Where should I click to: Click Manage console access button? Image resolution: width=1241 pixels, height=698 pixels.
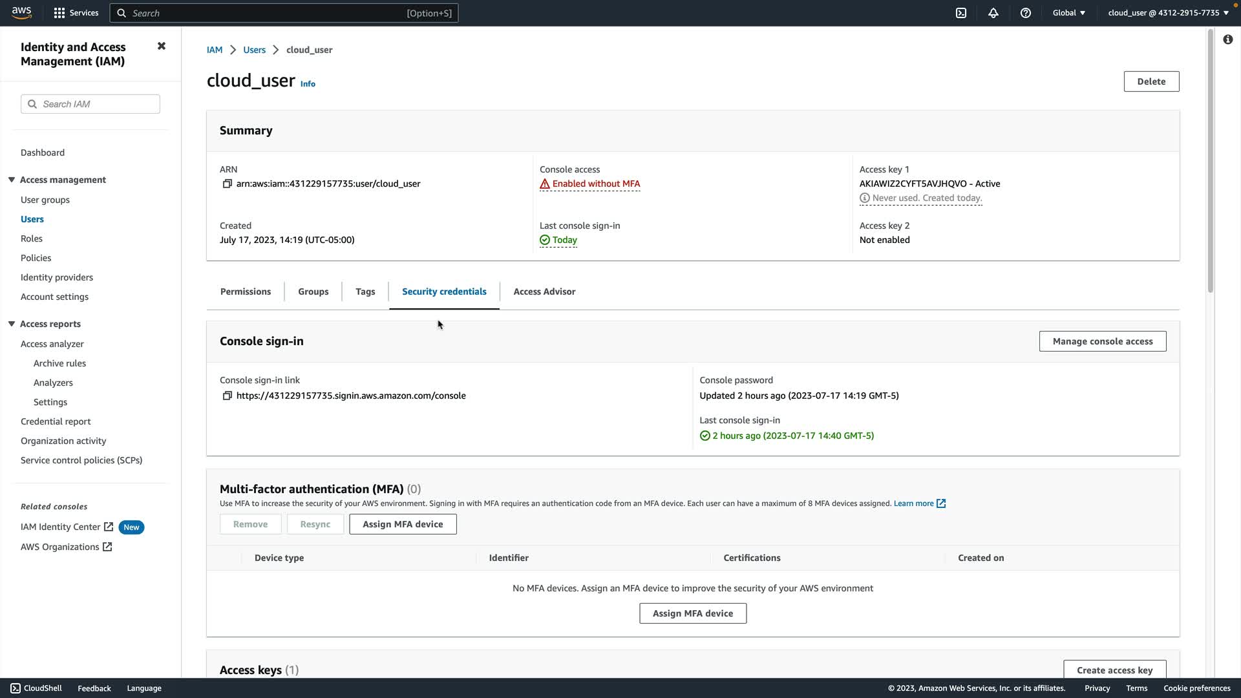point(1102,341)
